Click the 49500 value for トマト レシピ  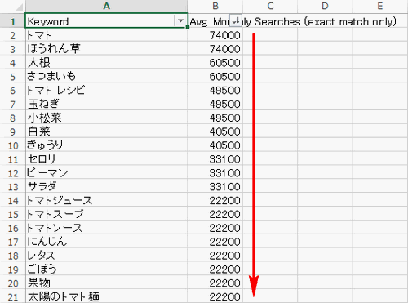tap(215, 90)
